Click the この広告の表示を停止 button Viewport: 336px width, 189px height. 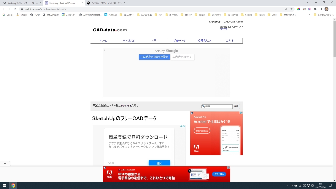(154, 57)
